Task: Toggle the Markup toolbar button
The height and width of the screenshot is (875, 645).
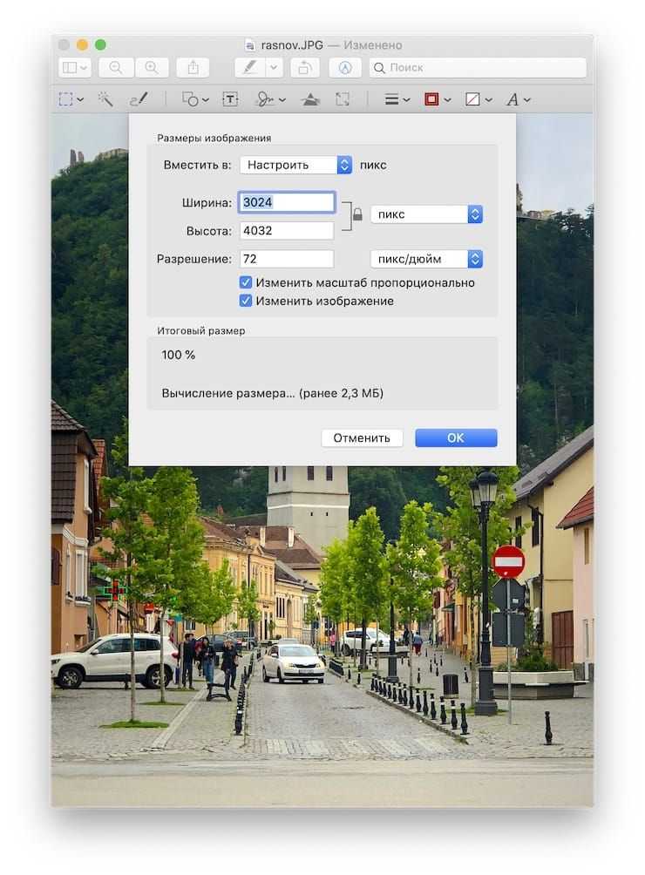Action: pos(345,67)
